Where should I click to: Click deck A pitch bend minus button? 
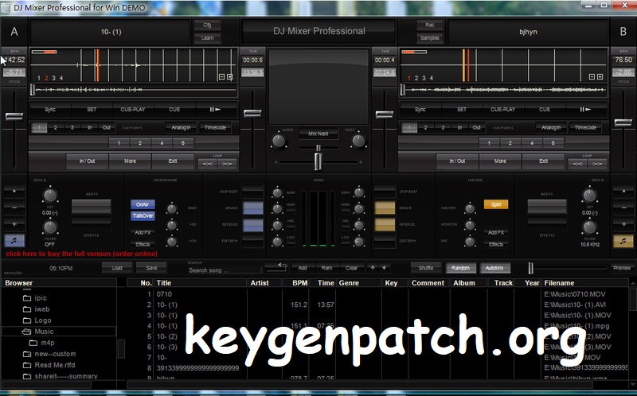tap(14, 208)
